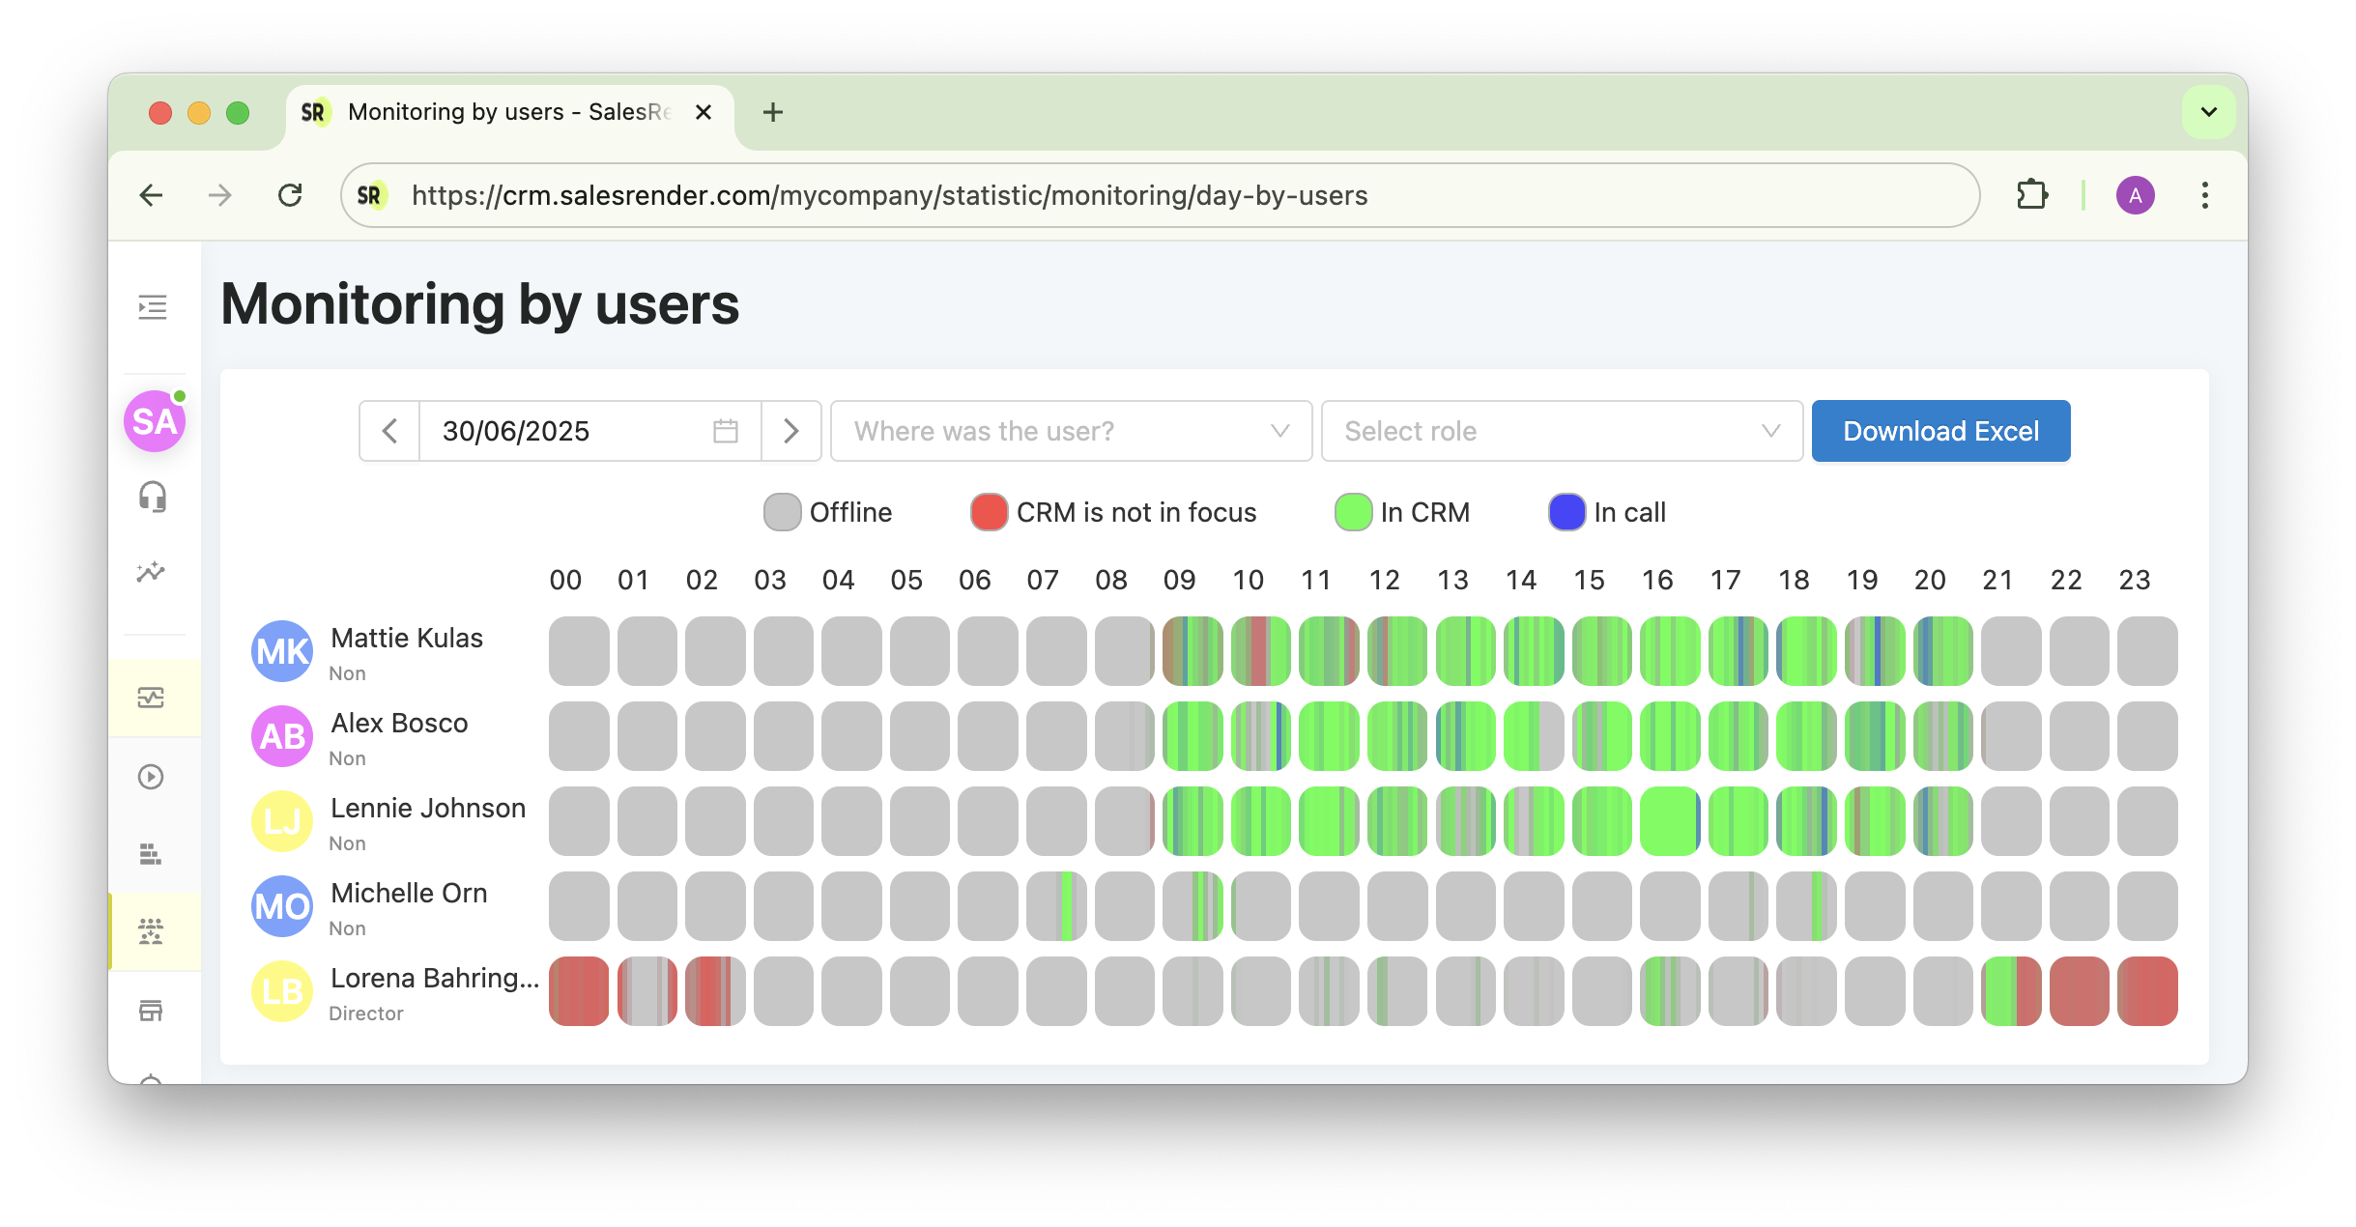2356x1227 pixels.
Task: Open the 'Where was the user?' dropdown
Action: [1071, 431]
